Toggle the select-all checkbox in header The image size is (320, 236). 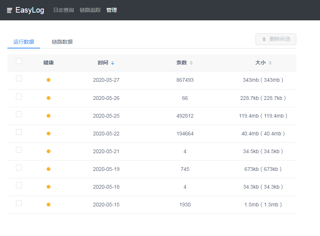click(19, 61)
